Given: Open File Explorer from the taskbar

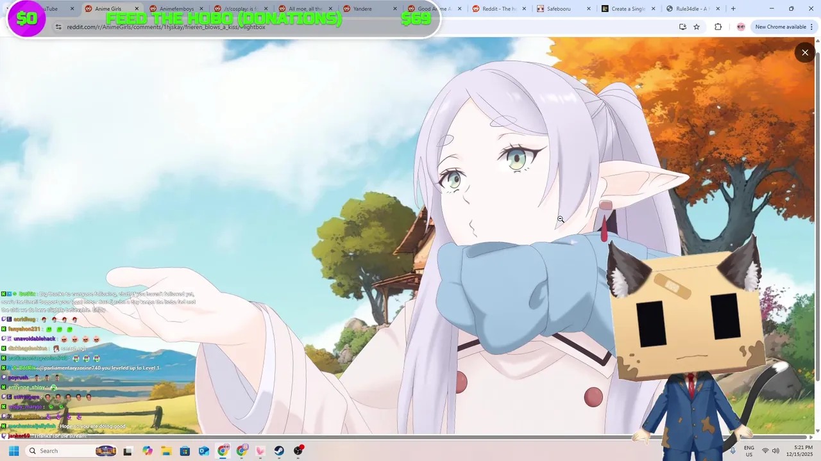Looking at the screenshot, I should click(x=166, y=451).
